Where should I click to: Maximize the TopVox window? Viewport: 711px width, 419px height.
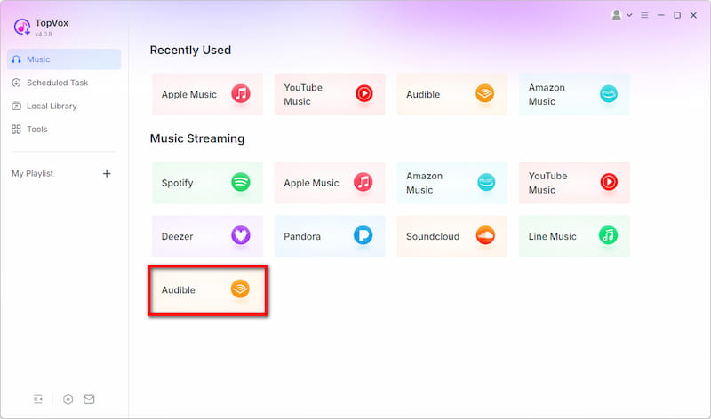click(x=677, y=15)
